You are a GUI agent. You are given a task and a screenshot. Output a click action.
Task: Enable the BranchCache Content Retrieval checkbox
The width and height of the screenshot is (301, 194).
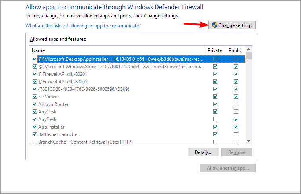coord(35,142)
